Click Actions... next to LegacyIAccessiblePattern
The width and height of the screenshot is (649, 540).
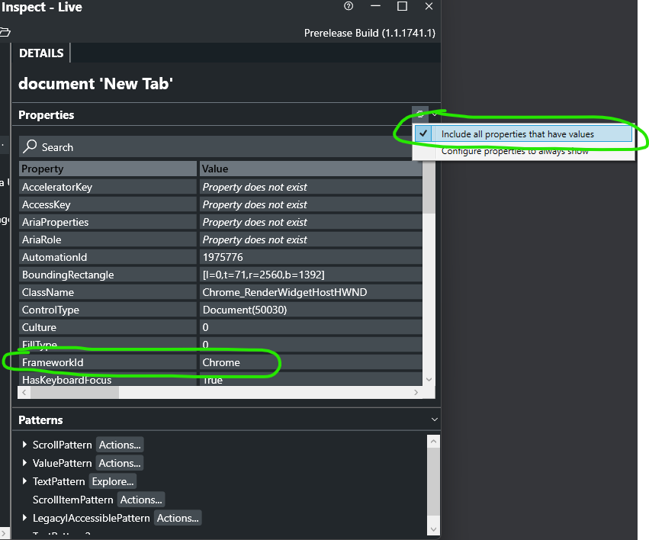click(178, 518)
